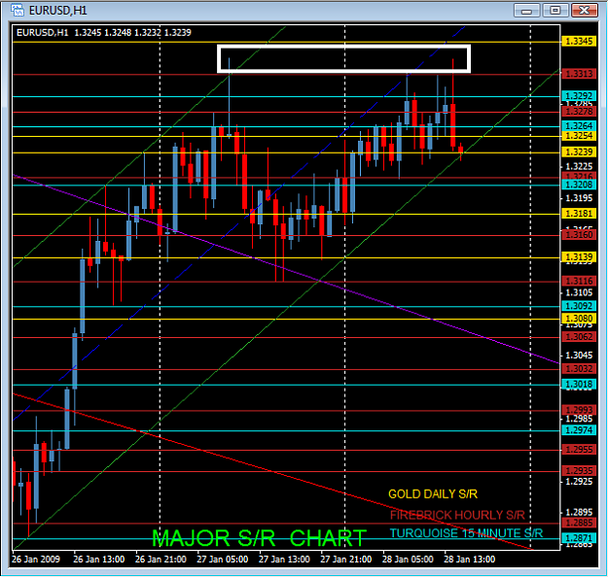Screen dimensions: 608x577
Task: Close the EURUSD,H1 chart window
Action: [585, 11]
